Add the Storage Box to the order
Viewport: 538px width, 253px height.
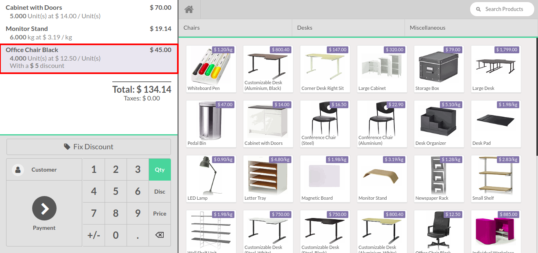click(439, 69)
